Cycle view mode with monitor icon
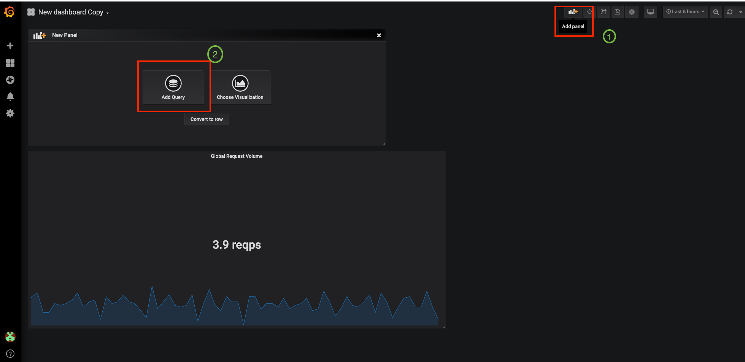This screenshot has height=362, width=745. click(x=651, y=12)
